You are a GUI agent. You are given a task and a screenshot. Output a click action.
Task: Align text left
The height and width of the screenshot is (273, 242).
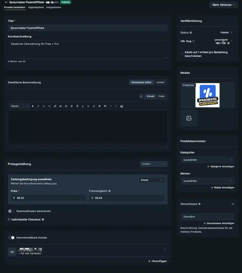click(x=66, y=106)
